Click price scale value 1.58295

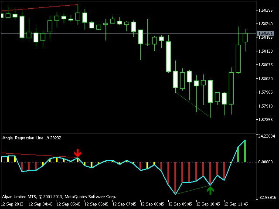(265, 10)
